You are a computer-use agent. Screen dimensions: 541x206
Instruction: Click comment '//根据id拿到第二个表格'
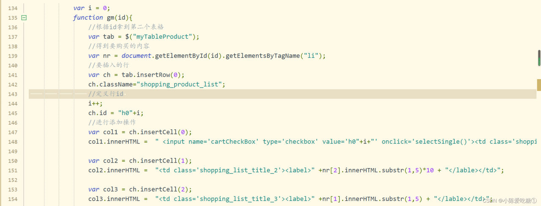pyautogui.click(x=126, y=27)
